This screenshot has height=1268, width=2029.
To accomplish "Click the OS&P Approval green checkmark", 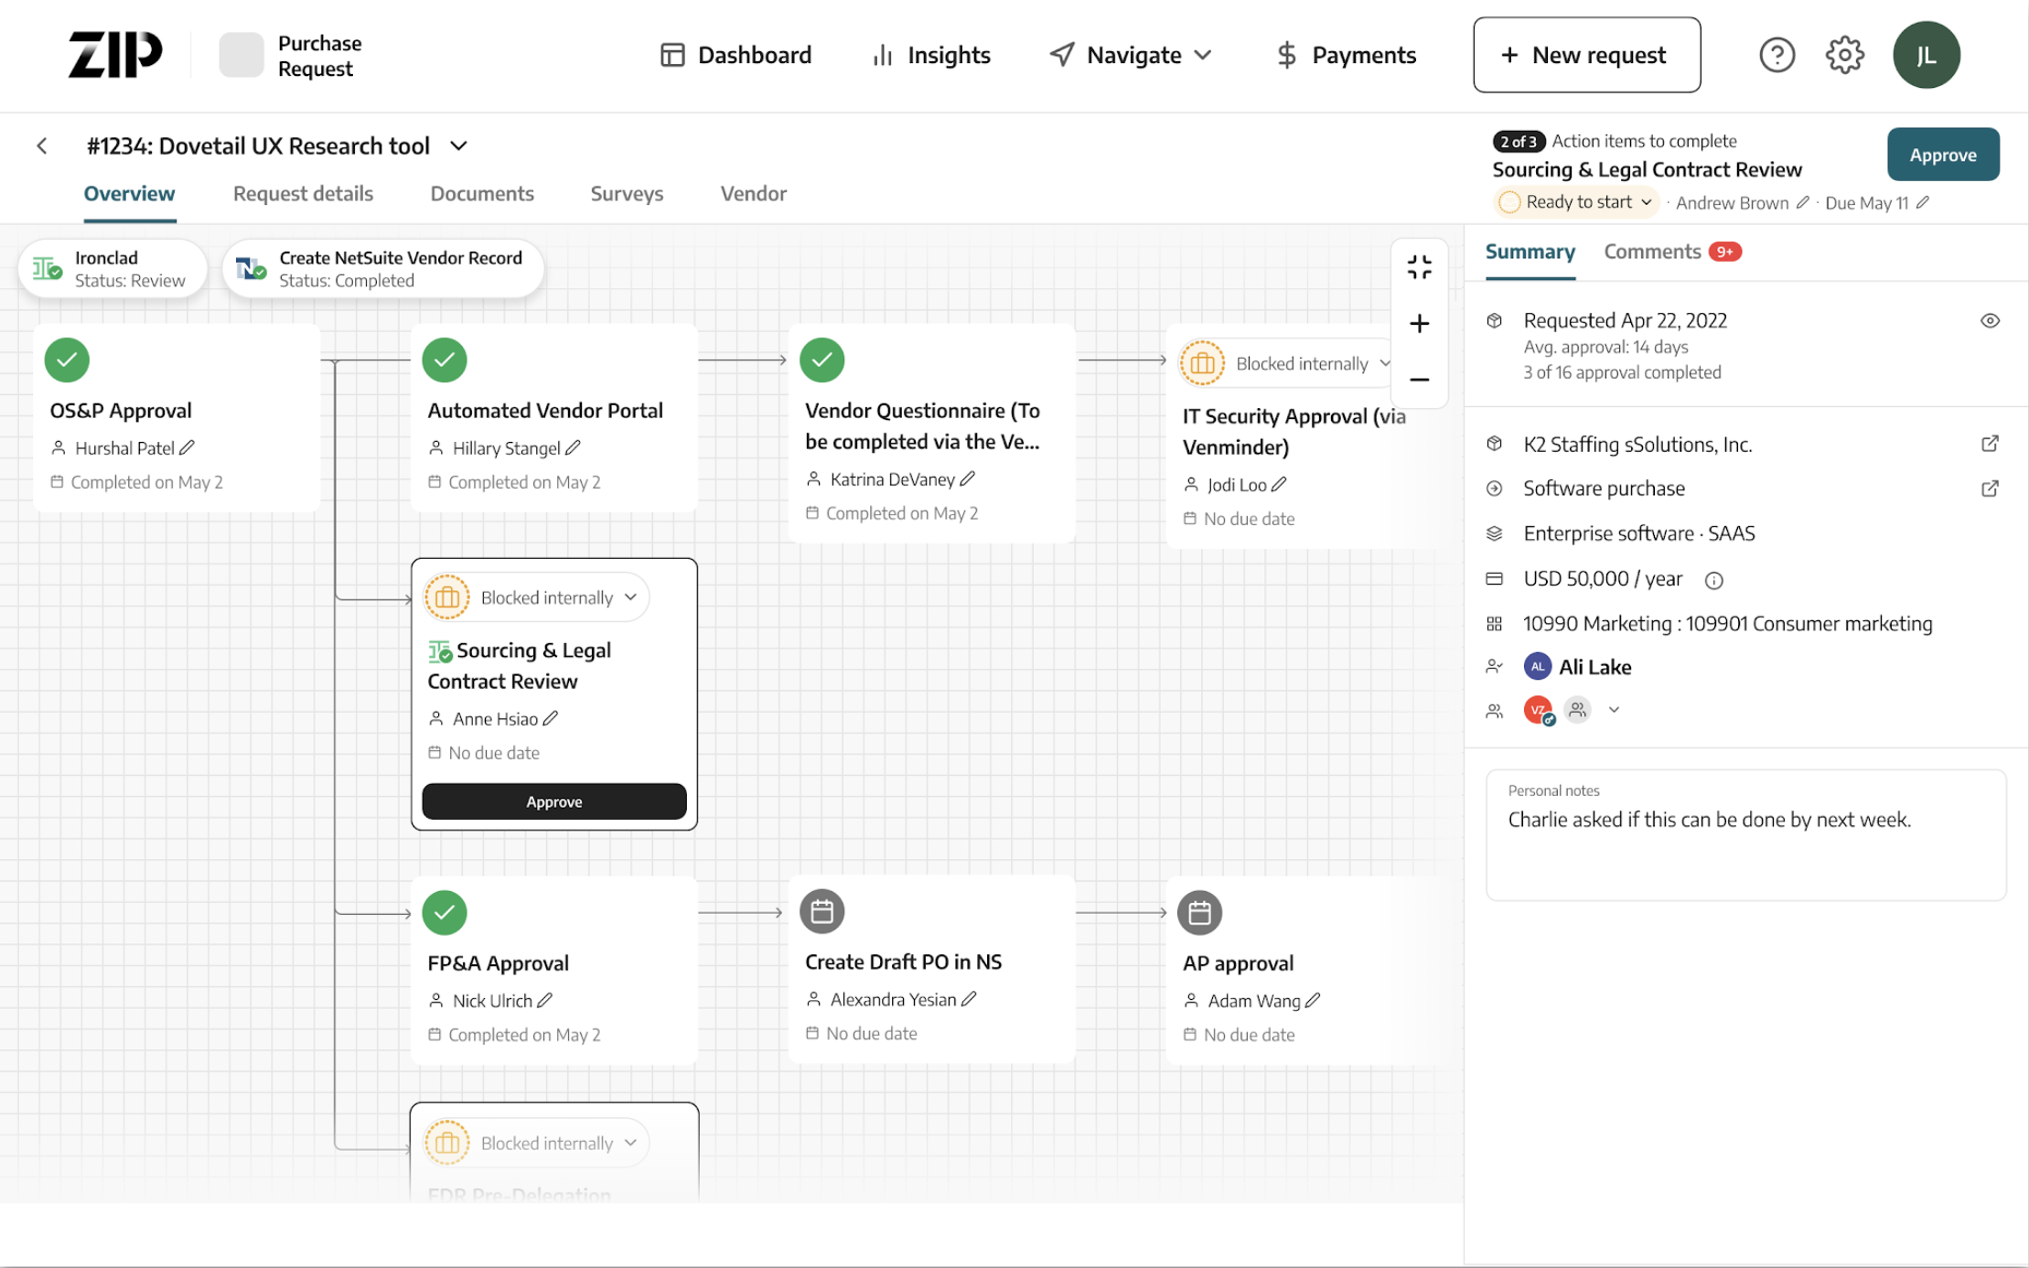I will click(x=67, y=360).
